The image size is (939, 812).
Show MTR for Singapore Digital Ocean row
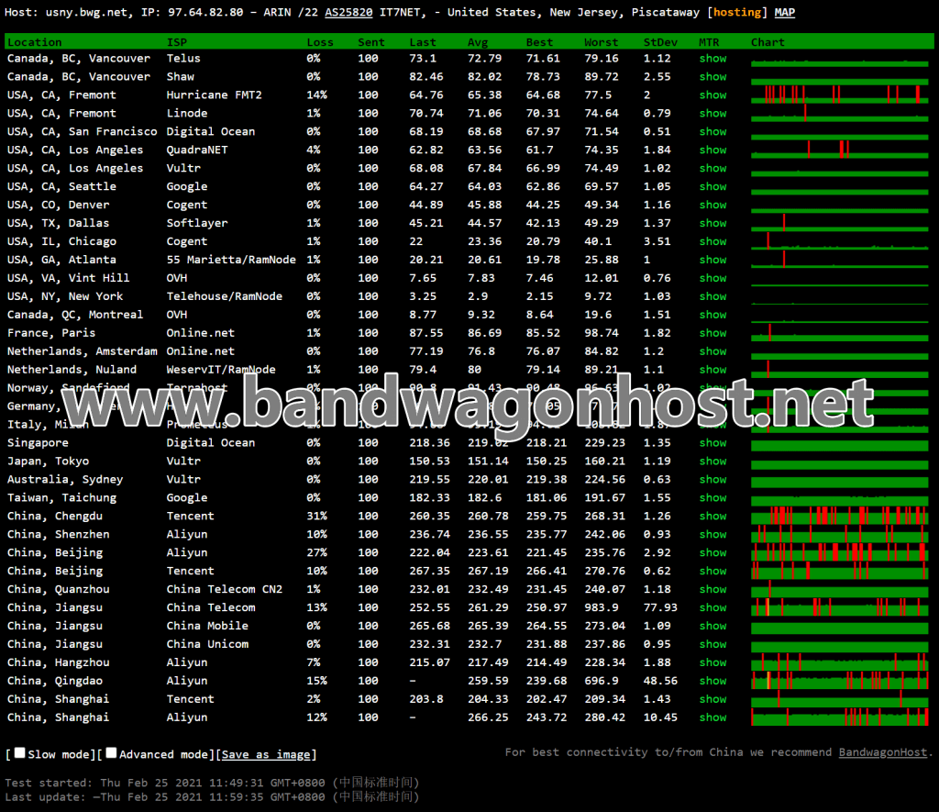coord(713,442)
